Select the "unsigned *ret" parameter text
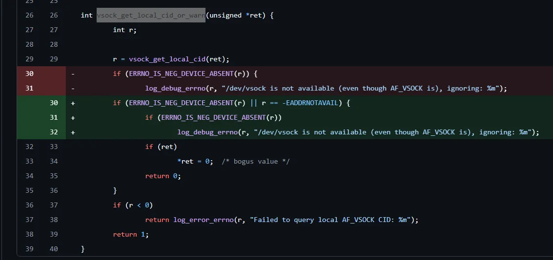This screenshot has height=260, width=553. coord(236,16)
